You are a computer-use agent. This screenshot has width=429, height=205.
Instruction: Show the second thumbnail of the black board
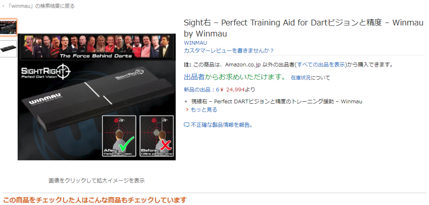pyautogui.click(x=8, y=49)
